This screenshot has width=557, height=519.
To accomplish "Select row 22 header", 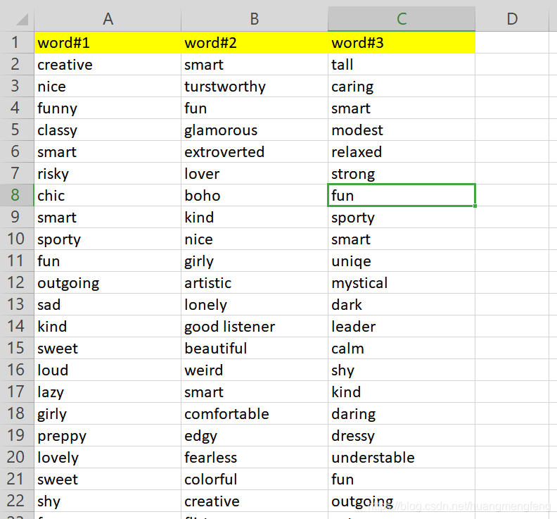I will click(x=17, y=501).
